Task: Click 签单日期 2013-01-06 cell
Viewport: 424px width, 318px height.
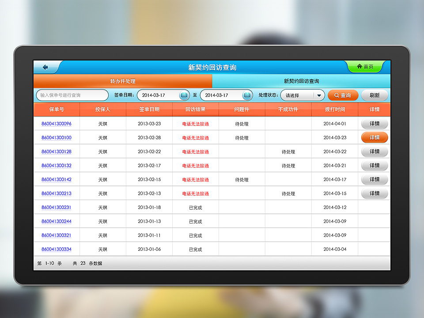Action: 149,249
